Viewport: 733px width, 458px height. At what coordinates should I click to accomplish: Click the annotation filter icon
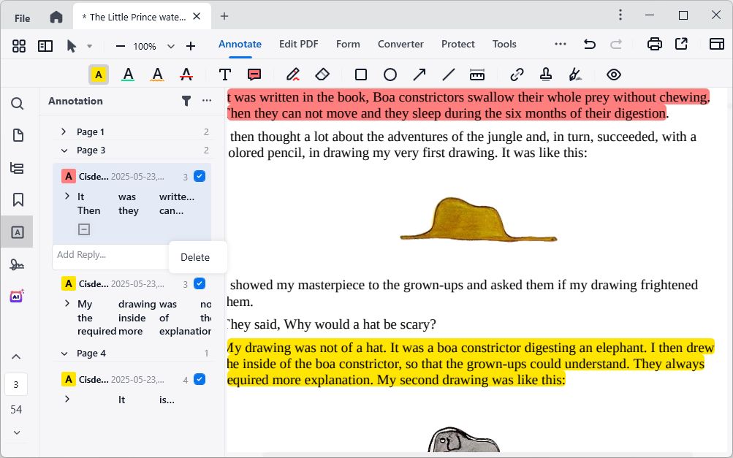point(186,101)
